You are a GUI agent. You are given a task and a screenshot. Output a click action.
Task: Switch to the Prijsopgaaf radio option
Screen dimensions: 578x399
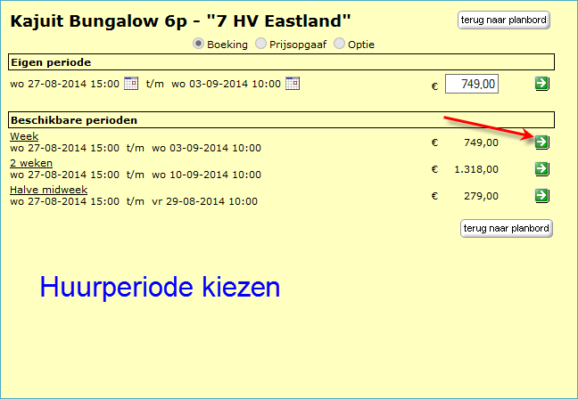pyautogui.click(x=260, y=44)
